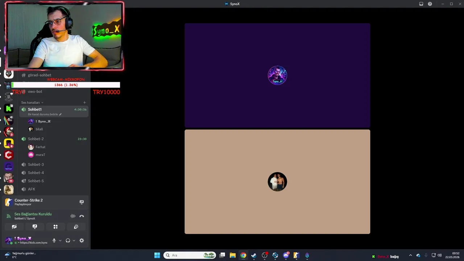Open Sohbet1 / SynoX channel link
Viewport: 464px width, 261px height.
(x=25, y=219)
